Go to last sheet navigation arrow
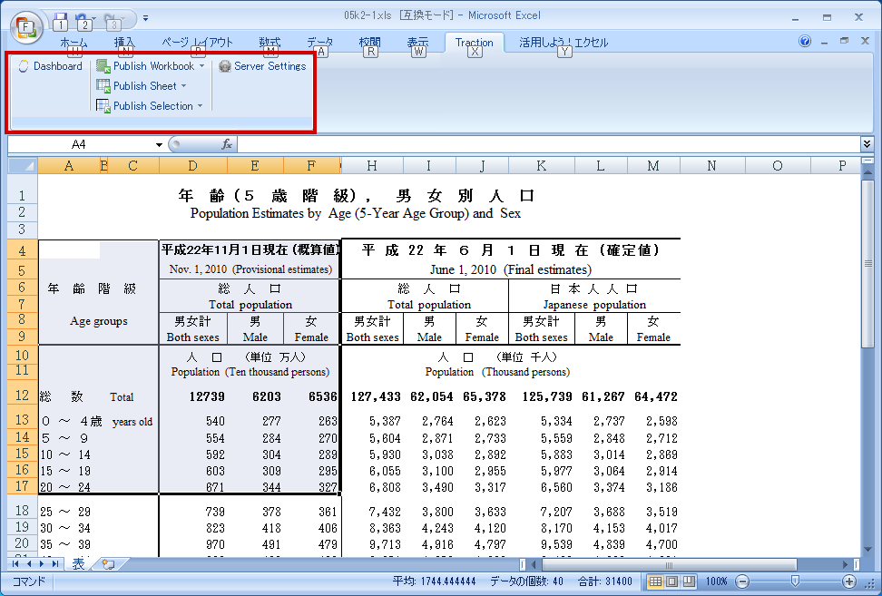The image size is (882, 596). point(55,563)
